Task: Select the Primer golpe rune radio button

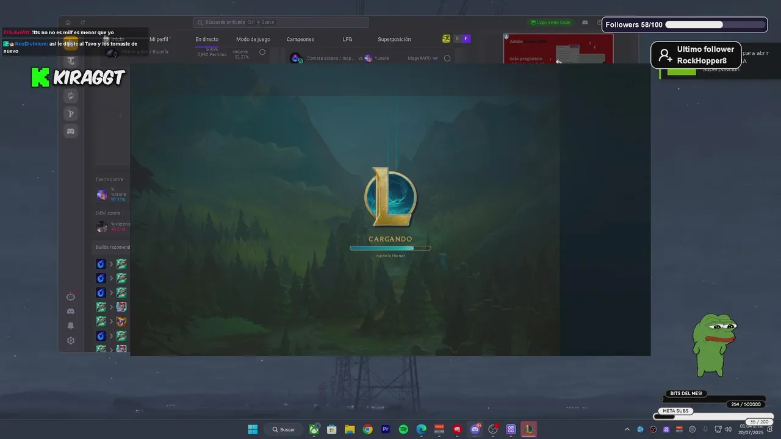Action: click(262, 52)
